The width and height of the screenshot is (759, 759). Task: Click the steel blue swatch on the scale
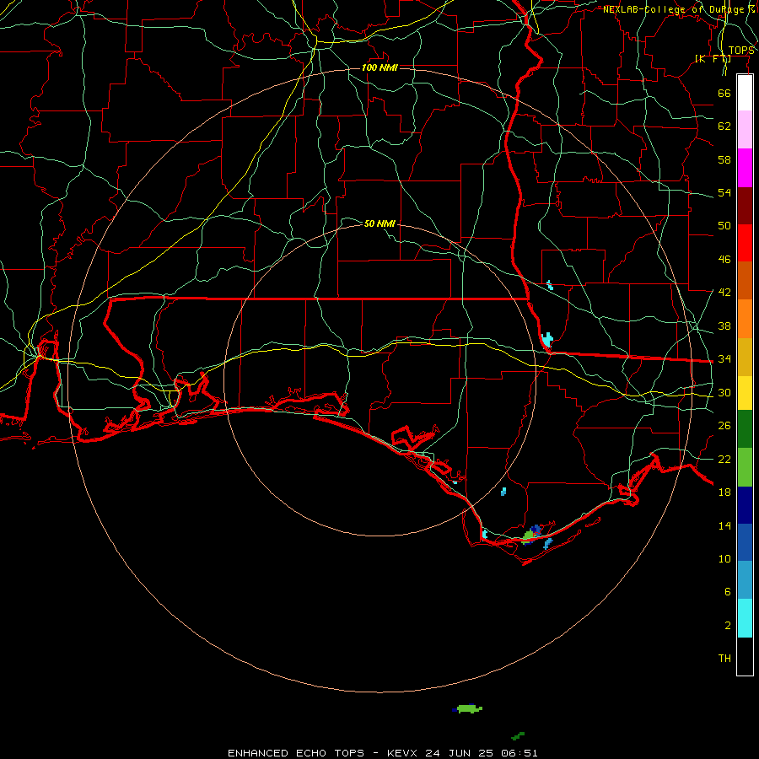(745, 580)
